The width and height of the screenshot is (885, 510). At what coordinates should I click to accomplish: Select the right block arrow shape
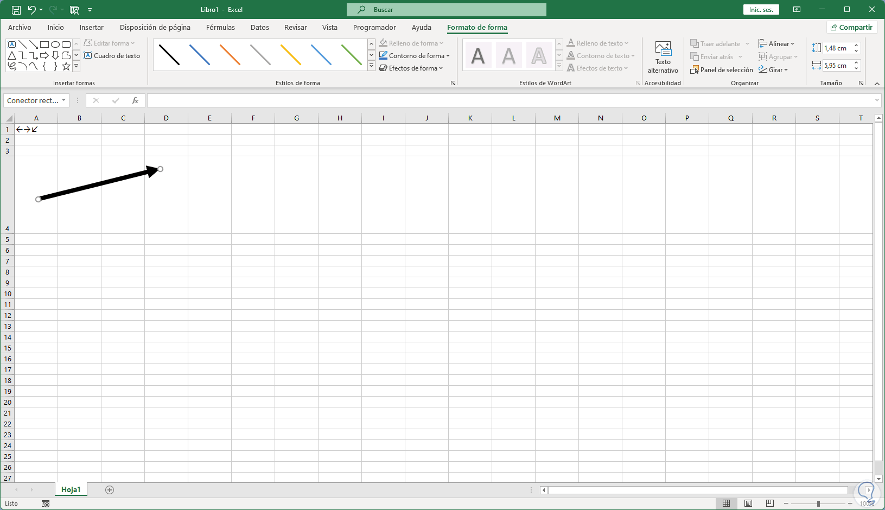(44, 55)
